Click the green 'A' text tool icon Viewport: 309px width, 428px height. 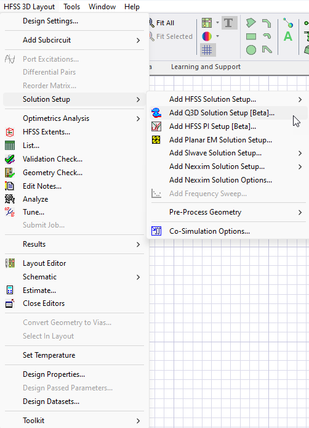pos(288,36)
